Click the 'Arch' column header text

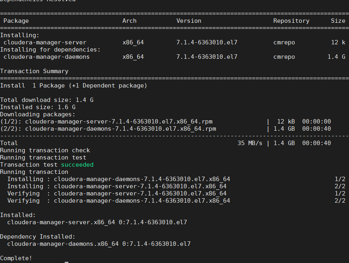pyautogui.click(x=129, y=21)
